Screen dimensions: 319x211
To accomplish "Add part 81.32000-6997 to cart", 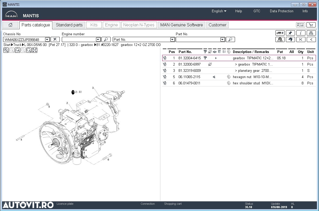I will [x=165, y=64].
